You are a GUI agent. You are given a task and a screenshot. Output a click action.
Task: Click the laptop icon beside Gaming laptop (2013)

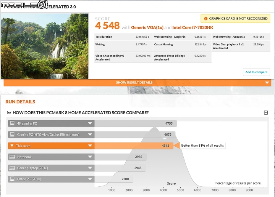[x=12, y=168]
